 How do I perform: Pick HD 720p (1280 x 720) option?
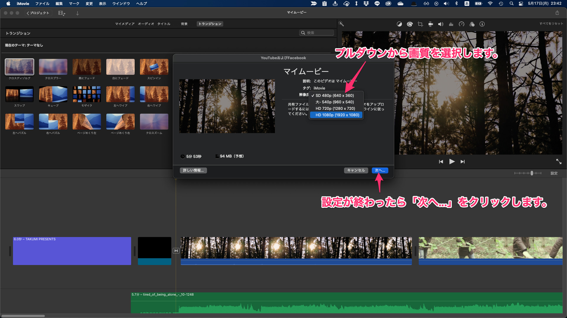[x=335, y=108]
